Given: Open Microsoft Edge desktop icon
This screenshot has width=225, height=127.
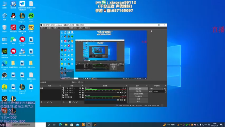Looking at the screenshot, I should pos(4,65).
